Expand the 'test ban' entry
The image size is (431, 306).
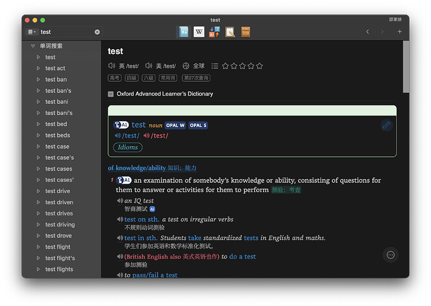[39, 79]
